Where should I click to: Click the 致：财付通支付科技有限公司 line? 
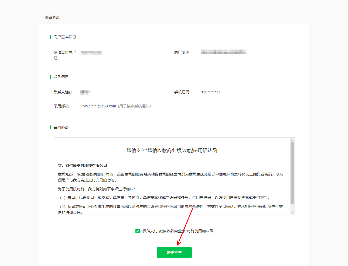(x=82, y=166)
